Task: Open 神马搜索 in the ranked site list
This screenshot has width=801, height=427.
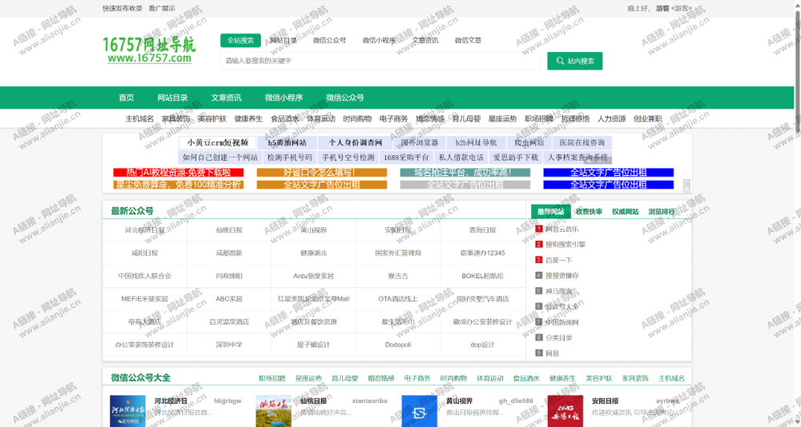Action: (x=558, y=291)
